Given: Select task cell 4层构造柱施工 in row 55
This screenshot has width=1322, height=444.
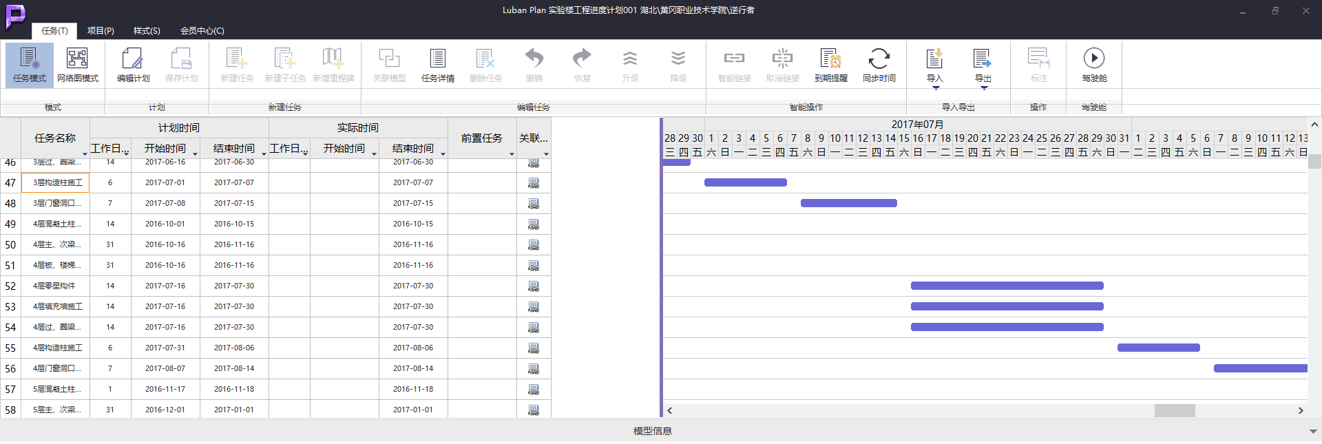Looking at the screenshot, I should click(x=56, y=348).
